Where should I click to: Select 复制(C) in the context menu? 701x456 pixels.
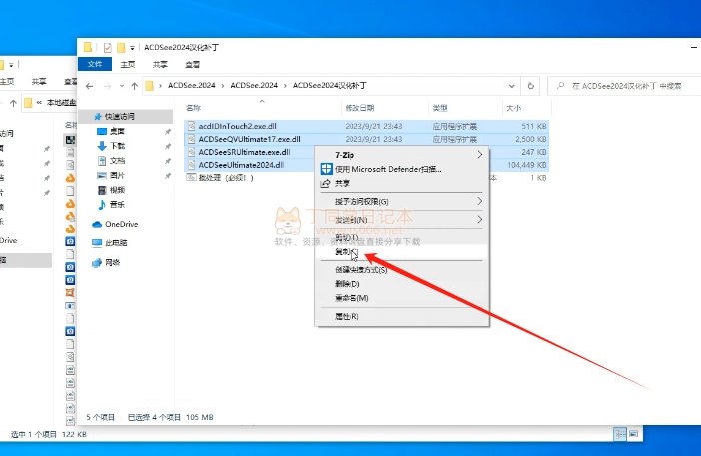pyautogui.click(x=401, y=252)
